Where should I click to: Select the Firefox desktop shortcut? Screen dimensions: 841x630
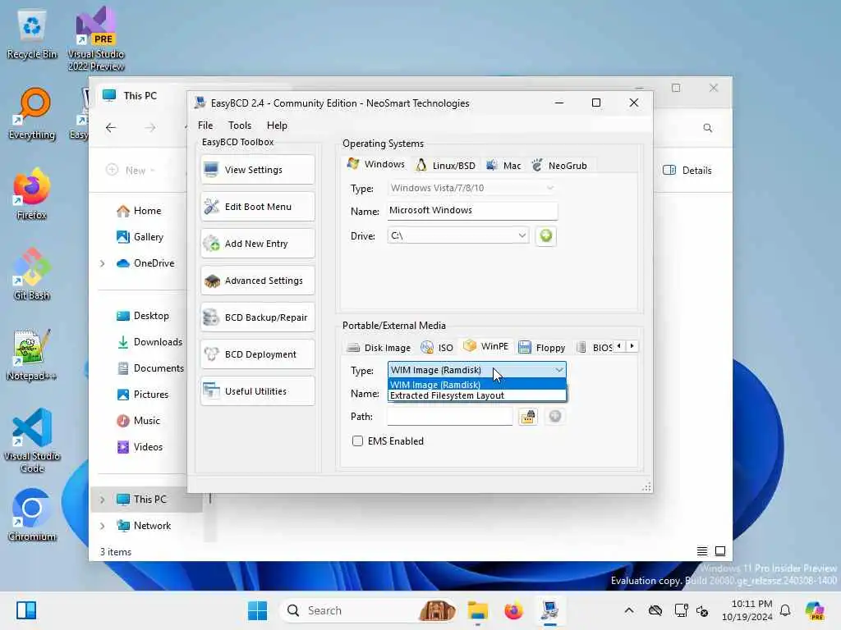[x=32, y=194]
